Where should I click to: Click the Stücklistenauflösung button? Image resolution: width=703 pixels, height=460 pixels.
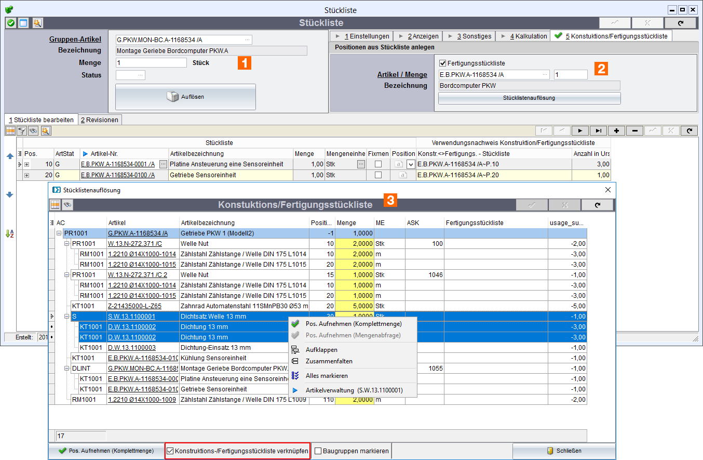click(529, 98)
